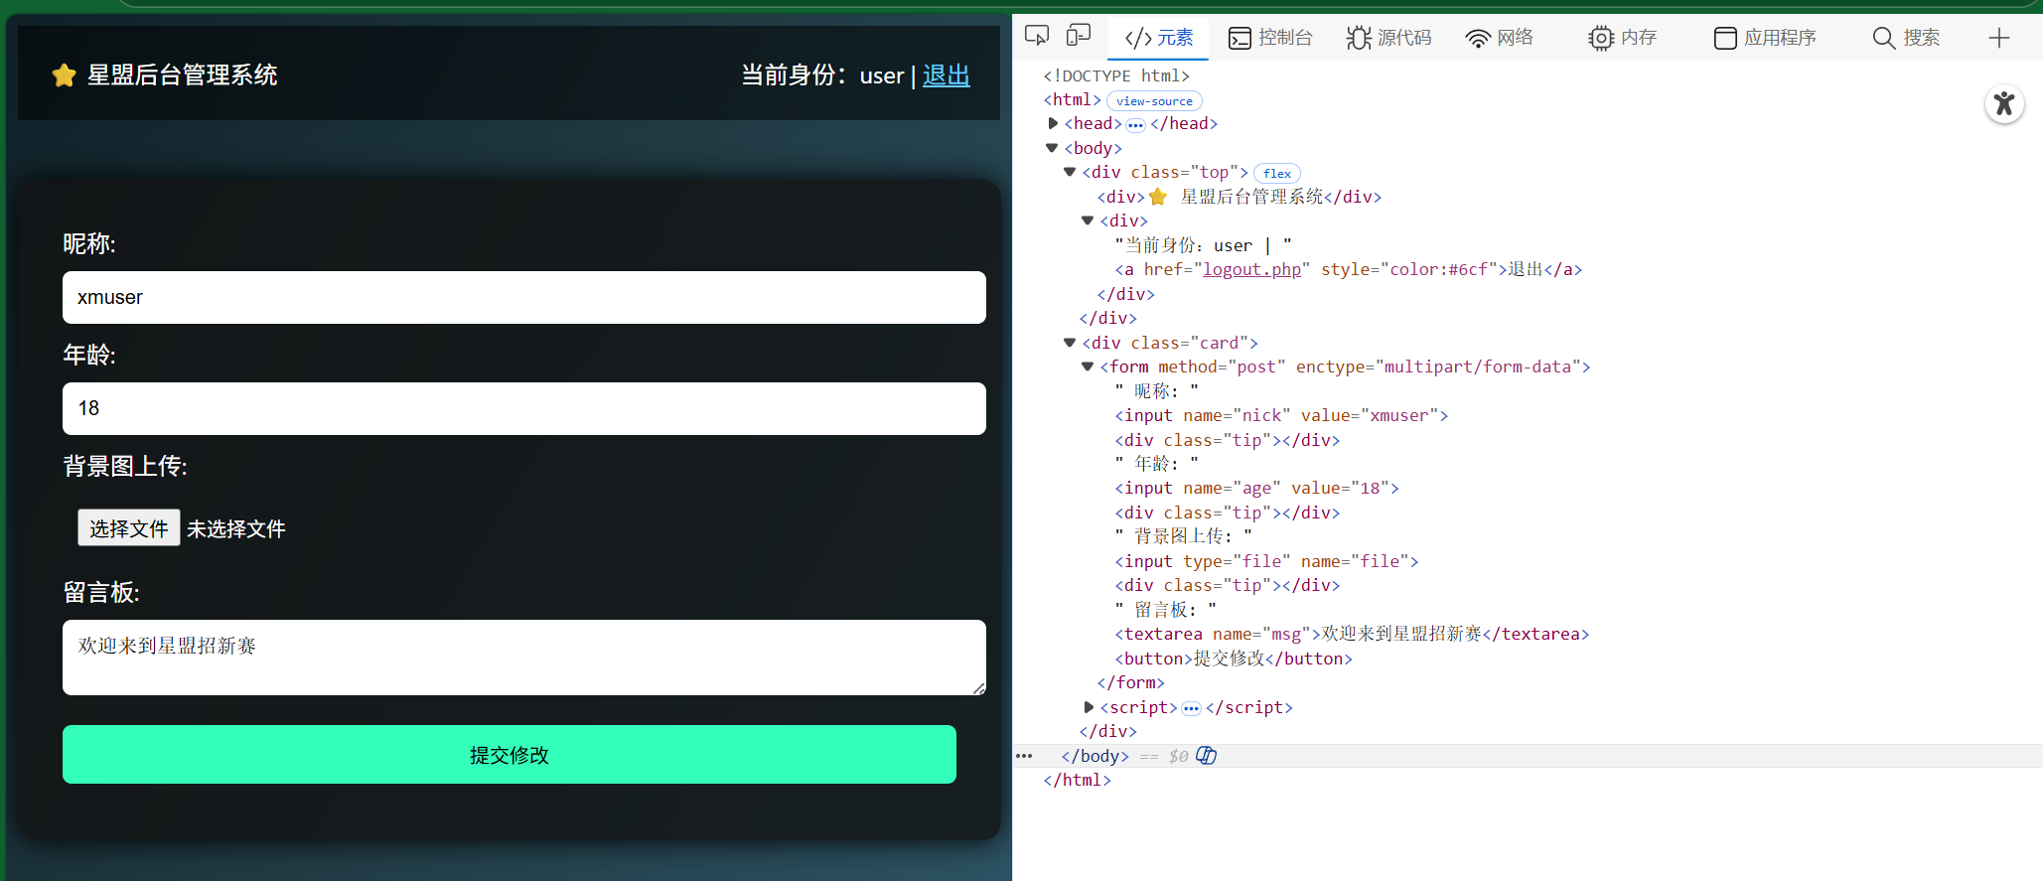The image size is (2043, 881).
Task: Expand the script element node
Action: pos(1089,707)
